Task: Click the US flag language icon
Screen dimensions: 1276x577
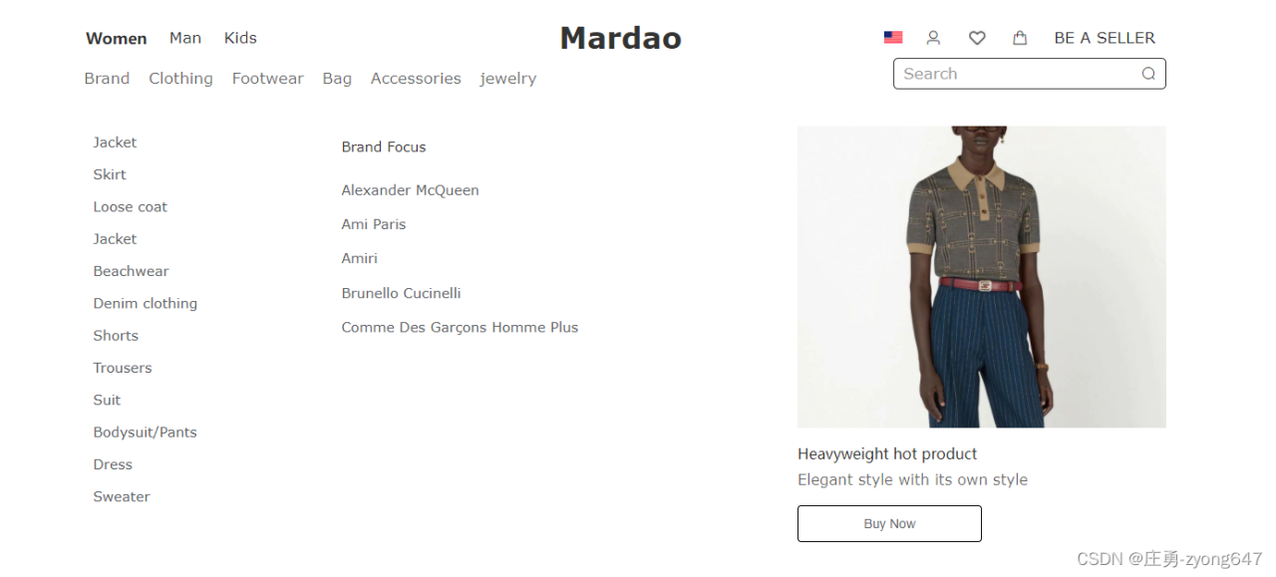Action: pyautogui.click(x=893, y=38)
